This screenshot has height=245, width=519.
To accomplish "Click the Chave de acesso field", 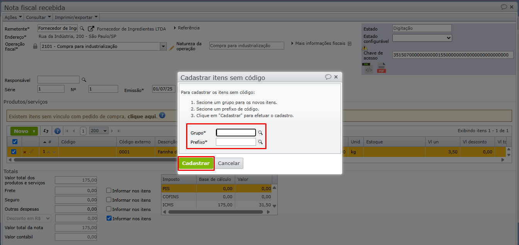I will click(x=453, y=55).
